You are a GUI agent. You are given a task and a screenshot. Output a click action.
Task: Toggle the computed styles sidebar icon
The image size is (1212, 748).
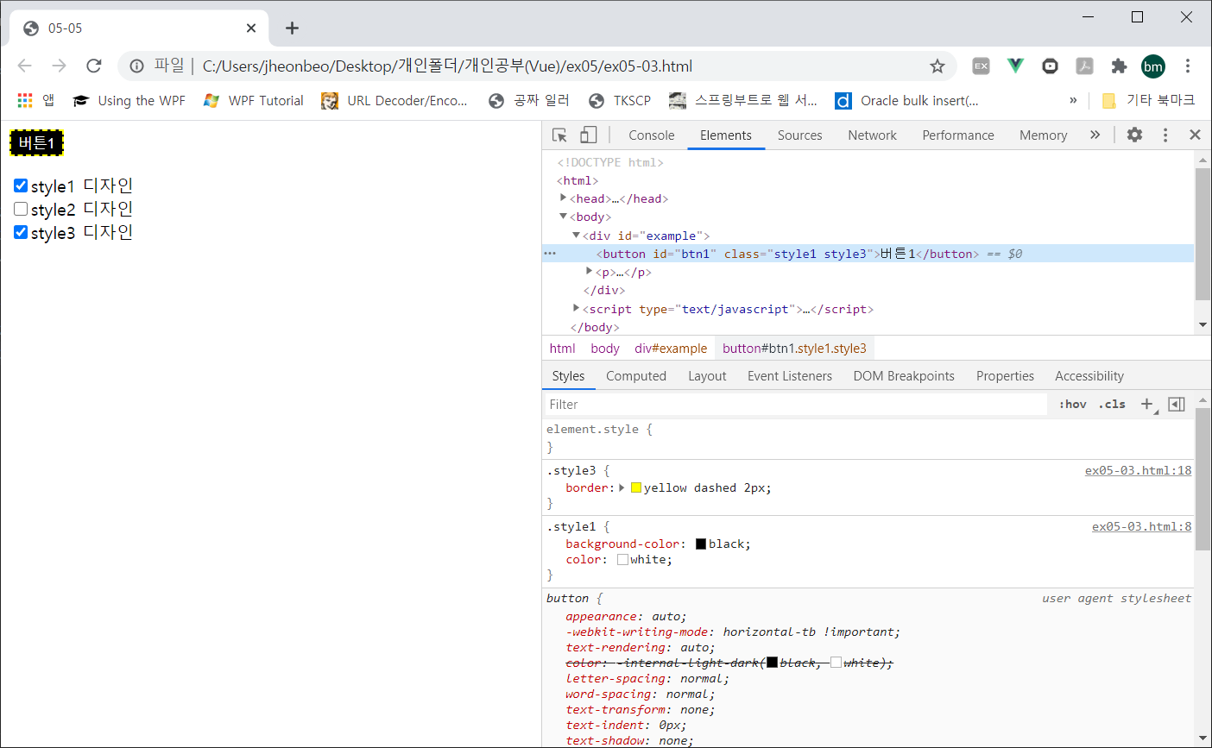pos(1177,405)
